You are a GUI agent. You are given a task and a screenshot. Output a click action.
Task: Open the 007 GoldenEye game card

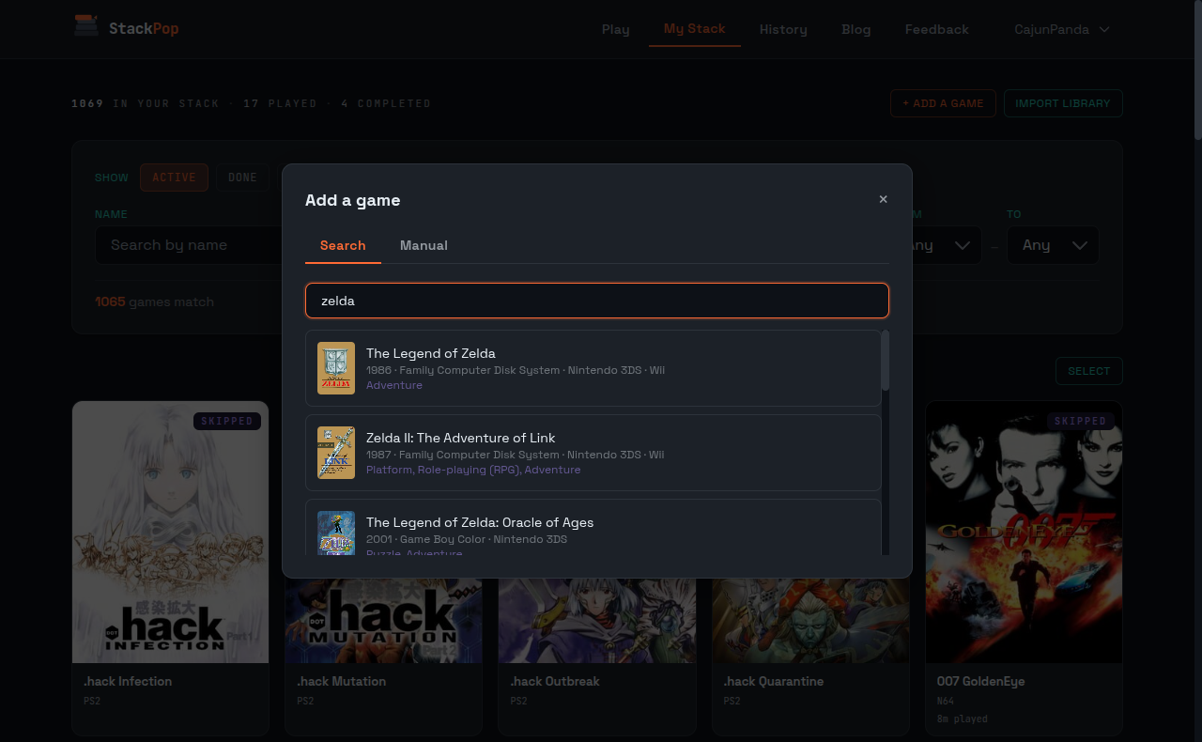click(1024, 567)
